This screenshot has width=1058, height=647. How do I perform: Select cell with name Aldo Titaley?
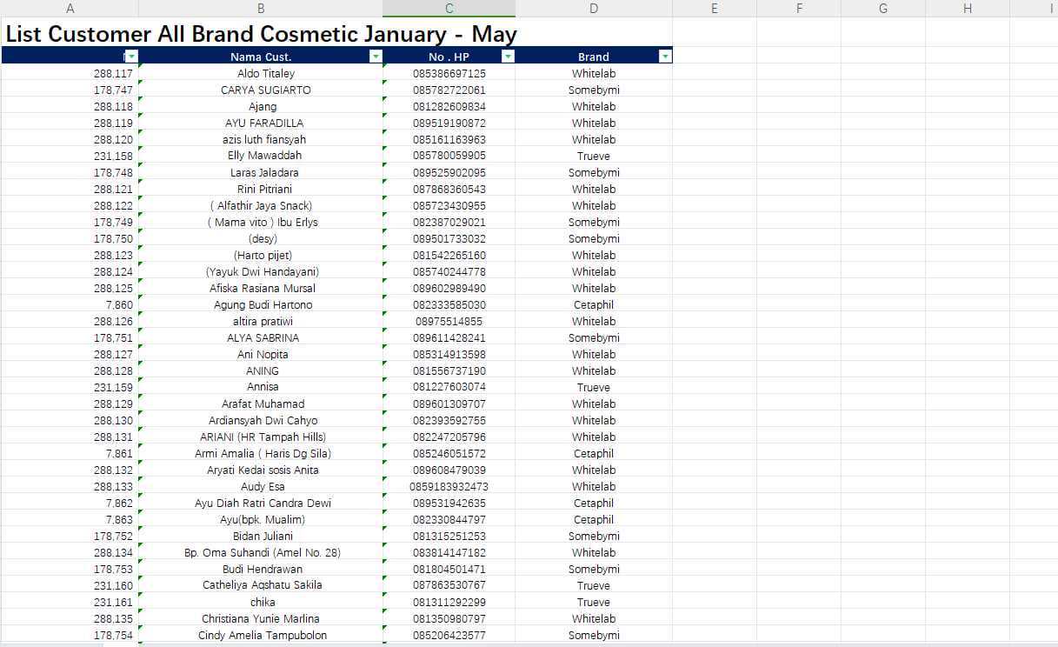click(261, 74)
